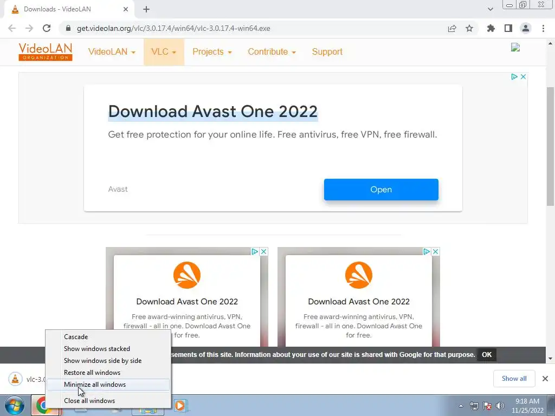Click the Avast logo in right ad
555x416 pixels.
click(359, 275)
